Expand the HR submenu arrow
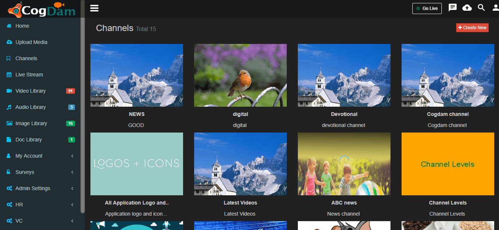The width and height of the screenshot is (499, 230). [x=72, y=205]
